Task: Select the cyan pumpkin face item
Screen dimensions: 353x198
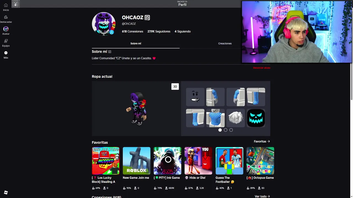Action: point(256,118)
